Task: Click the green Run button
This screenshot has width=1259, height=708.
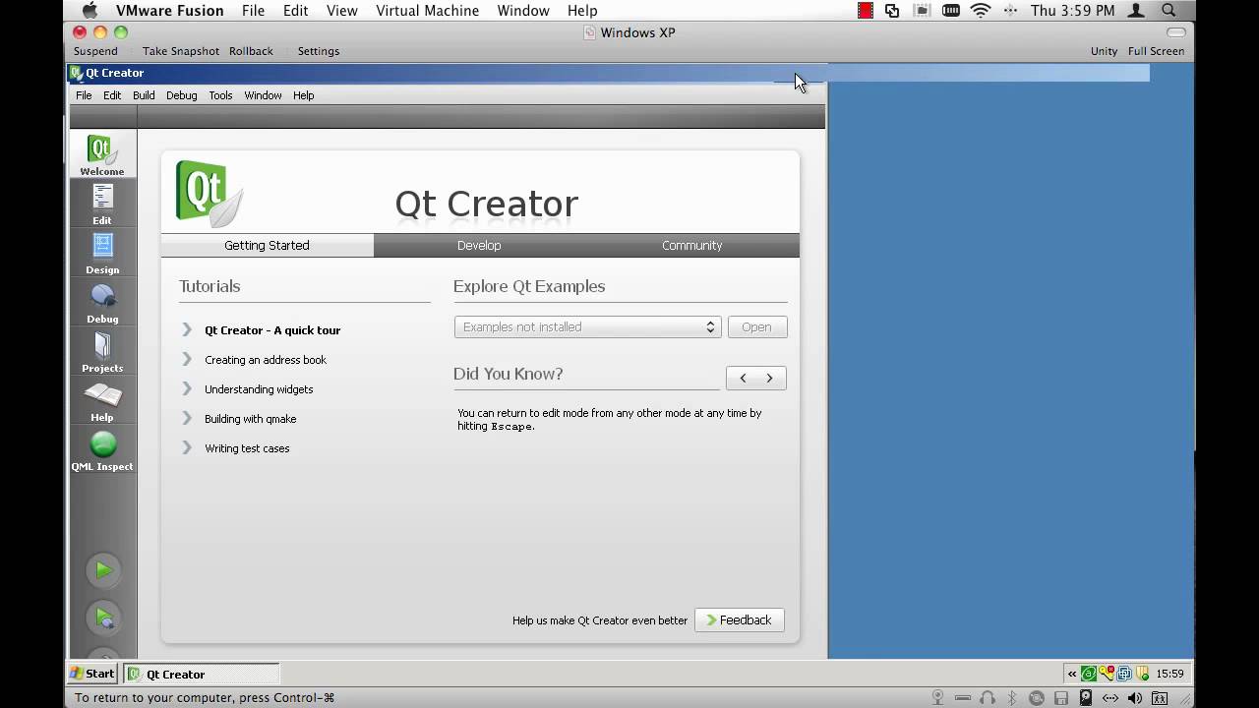Action: pos(103,570)
